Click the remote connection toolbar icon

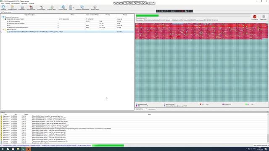pyautogui.click(x=82, y=8)
